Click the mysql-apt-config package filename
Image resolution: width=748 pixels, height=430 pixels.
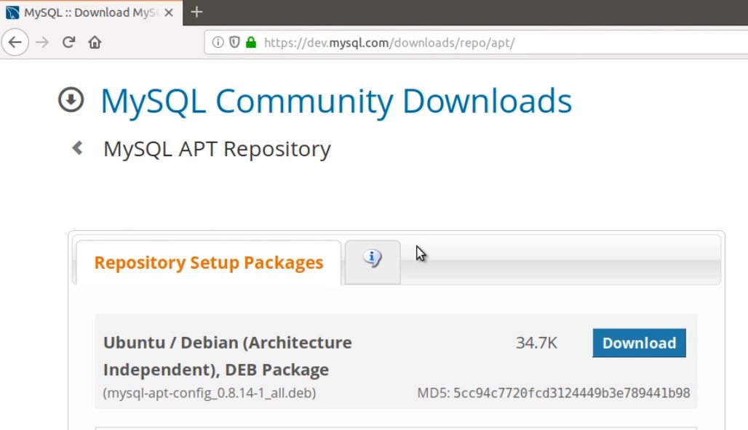point(209,392)
